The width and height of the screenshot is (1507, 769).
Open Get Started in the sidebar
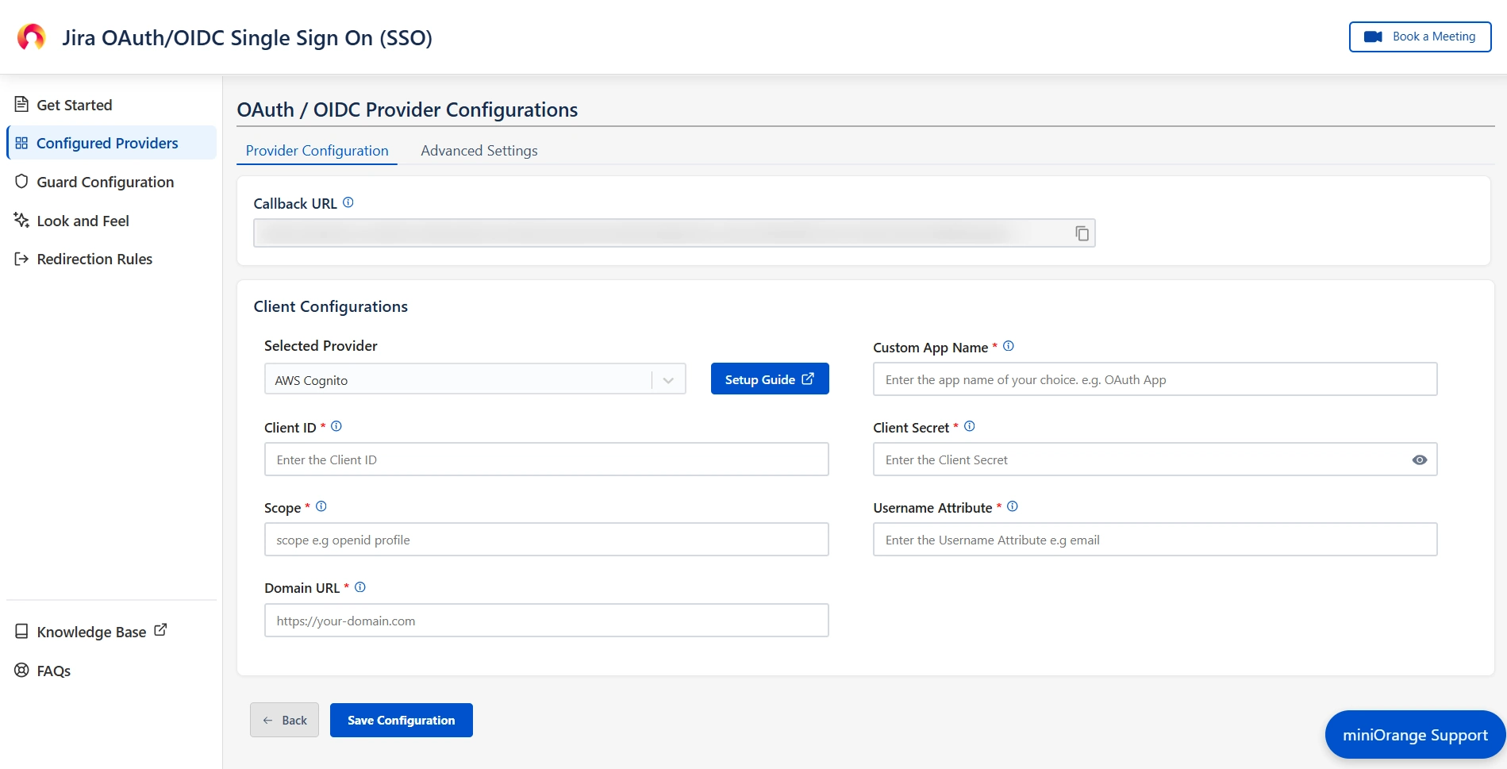click(x=111, y=105)
